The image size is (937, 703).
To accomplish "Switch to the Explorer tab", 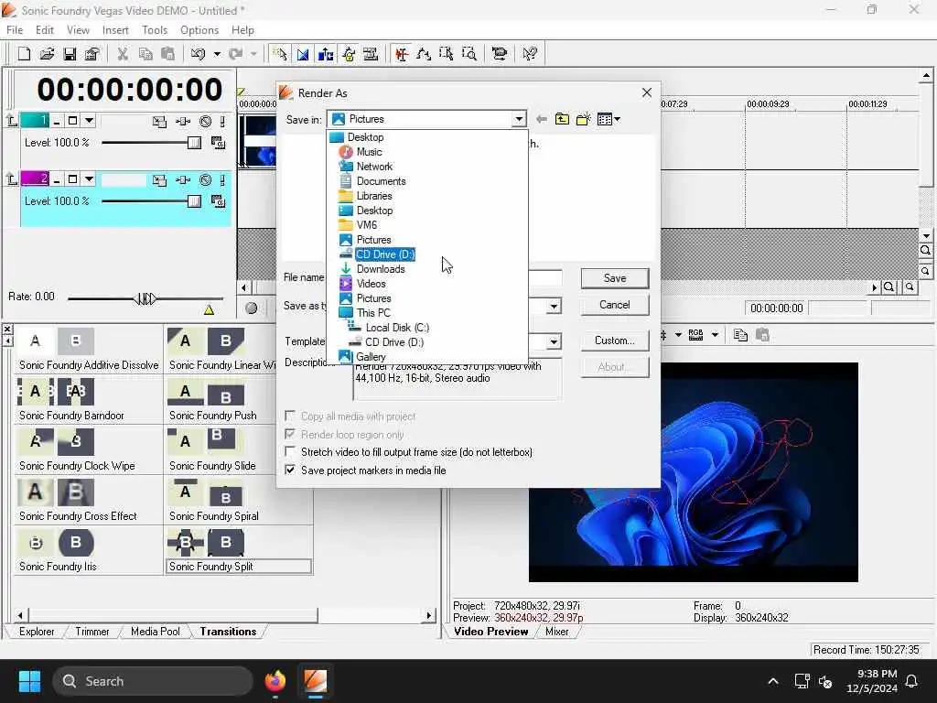I will click(x=37, y=632).
